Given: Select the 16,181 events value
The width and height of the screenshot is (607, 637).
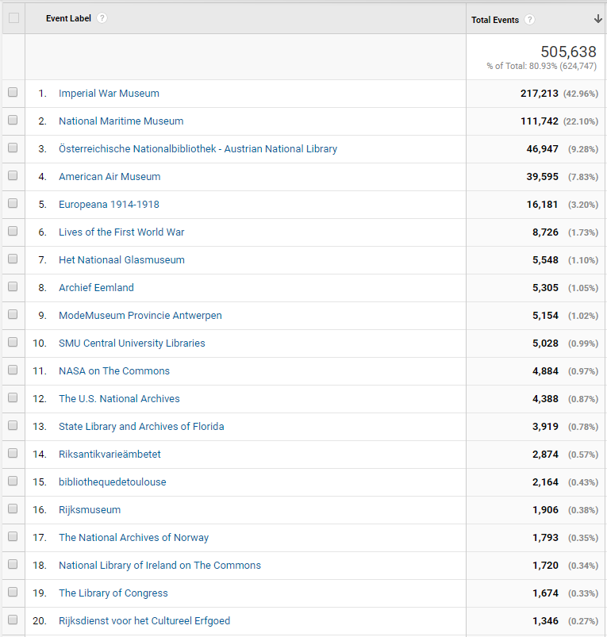Looking at the screenshot, I should point(543,205).
